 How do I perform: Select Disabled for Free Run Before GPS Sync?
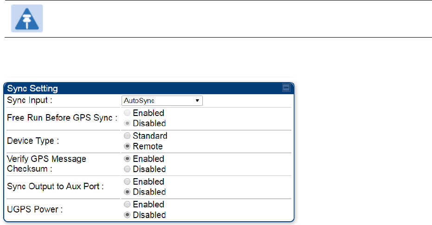(x=127, y=123)
